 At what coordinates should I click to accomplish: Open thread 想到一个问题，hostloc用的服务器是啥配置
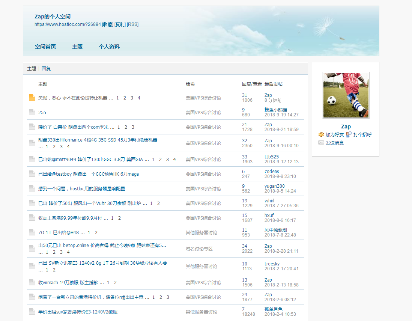[81, 189]
